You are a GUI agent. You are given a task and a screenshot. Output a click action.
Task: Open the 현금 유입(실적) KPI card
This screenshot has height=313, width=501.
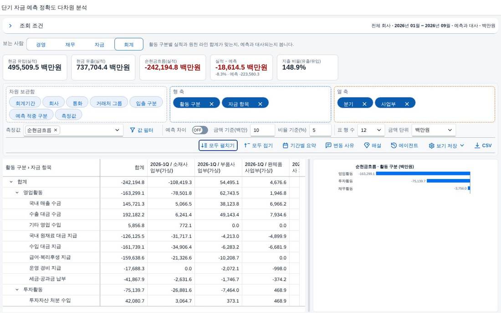coord(35,67)
